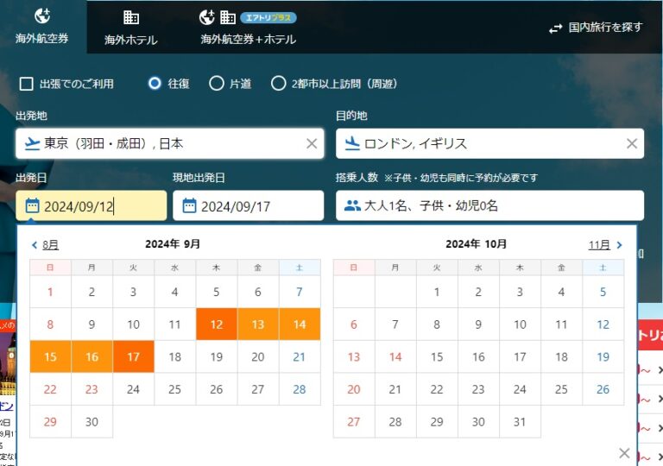Screen dimensions: 663x466
Task: Select the 2都市以上訪問 (周遊) radio option
Action: point(278,84)
